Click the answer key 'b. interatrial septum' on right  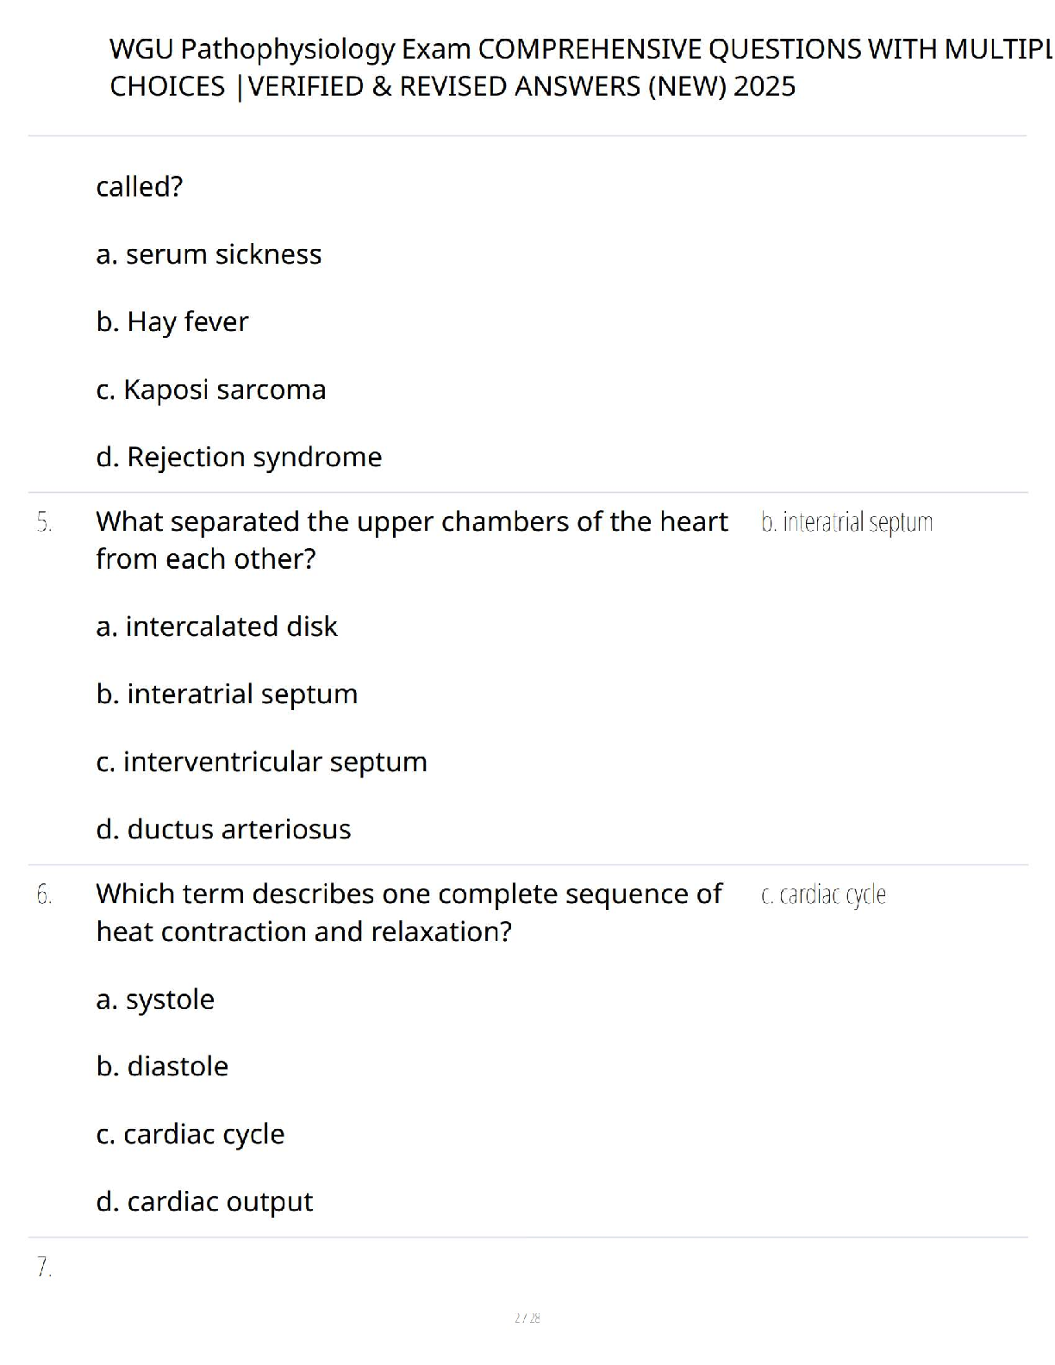click(846, 522)
